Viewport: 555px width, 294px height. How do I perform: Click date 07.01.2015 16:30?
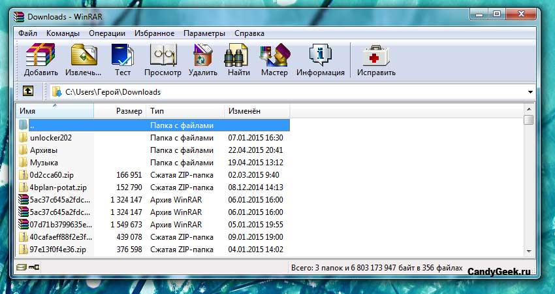pyautogui.click(x=255, y=137)
